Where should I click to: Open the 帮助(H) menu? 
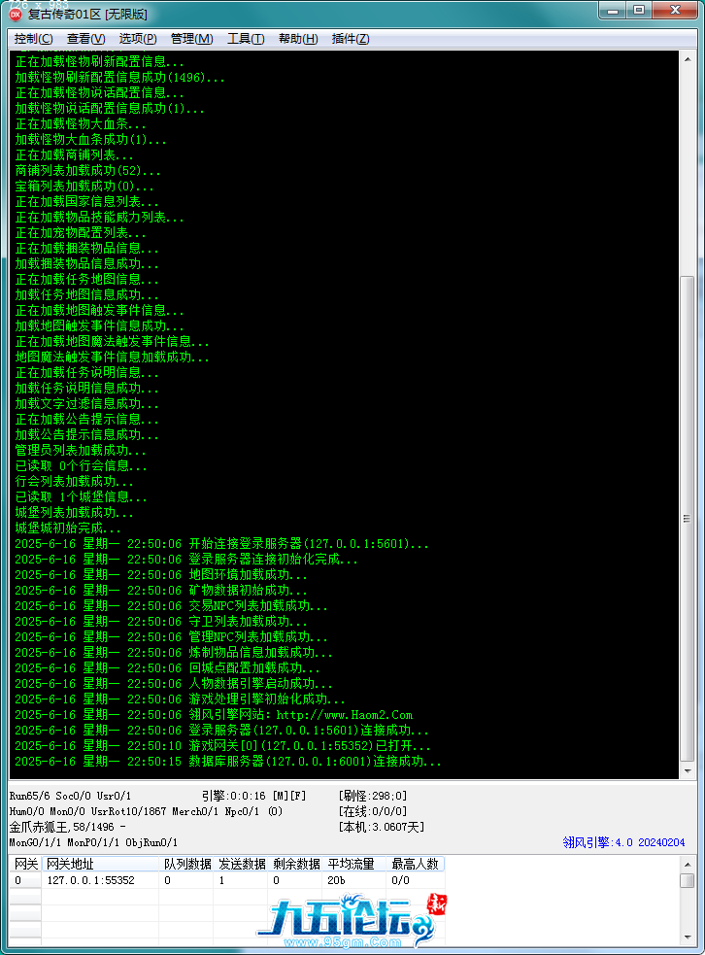pyautogui.click(x=298, y=38)
